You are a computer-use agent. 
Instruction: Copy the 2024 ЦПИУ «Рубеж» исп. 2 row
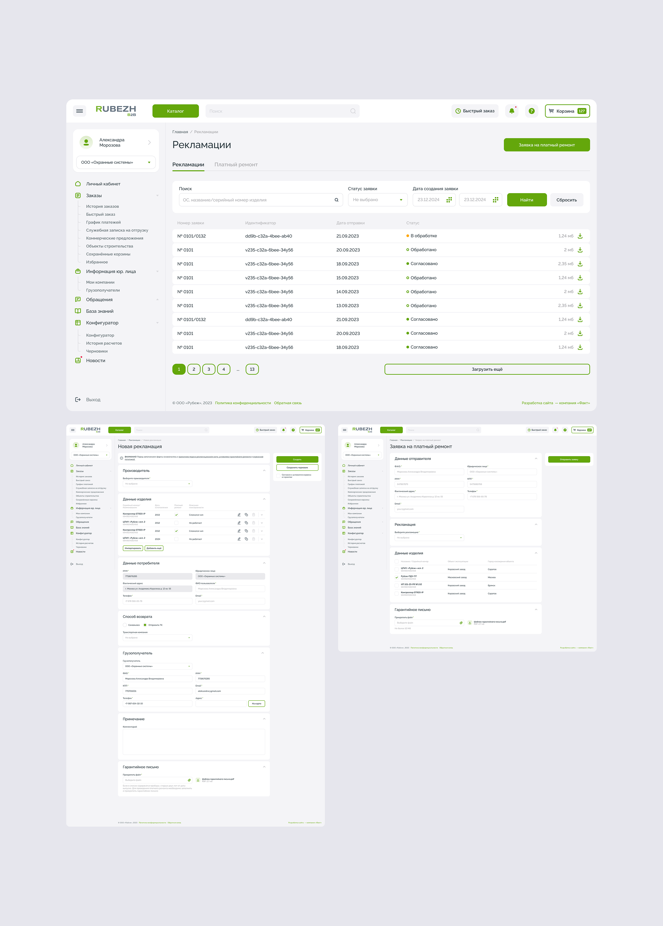coord(246,539)
